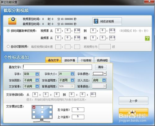155x126 pixels.
Task: Select bottom-left text position on monitor grid
Action: click(34, 117)
